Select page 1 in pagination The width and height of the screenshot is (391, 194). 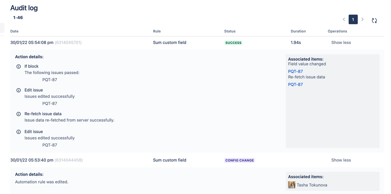(353, 20)
